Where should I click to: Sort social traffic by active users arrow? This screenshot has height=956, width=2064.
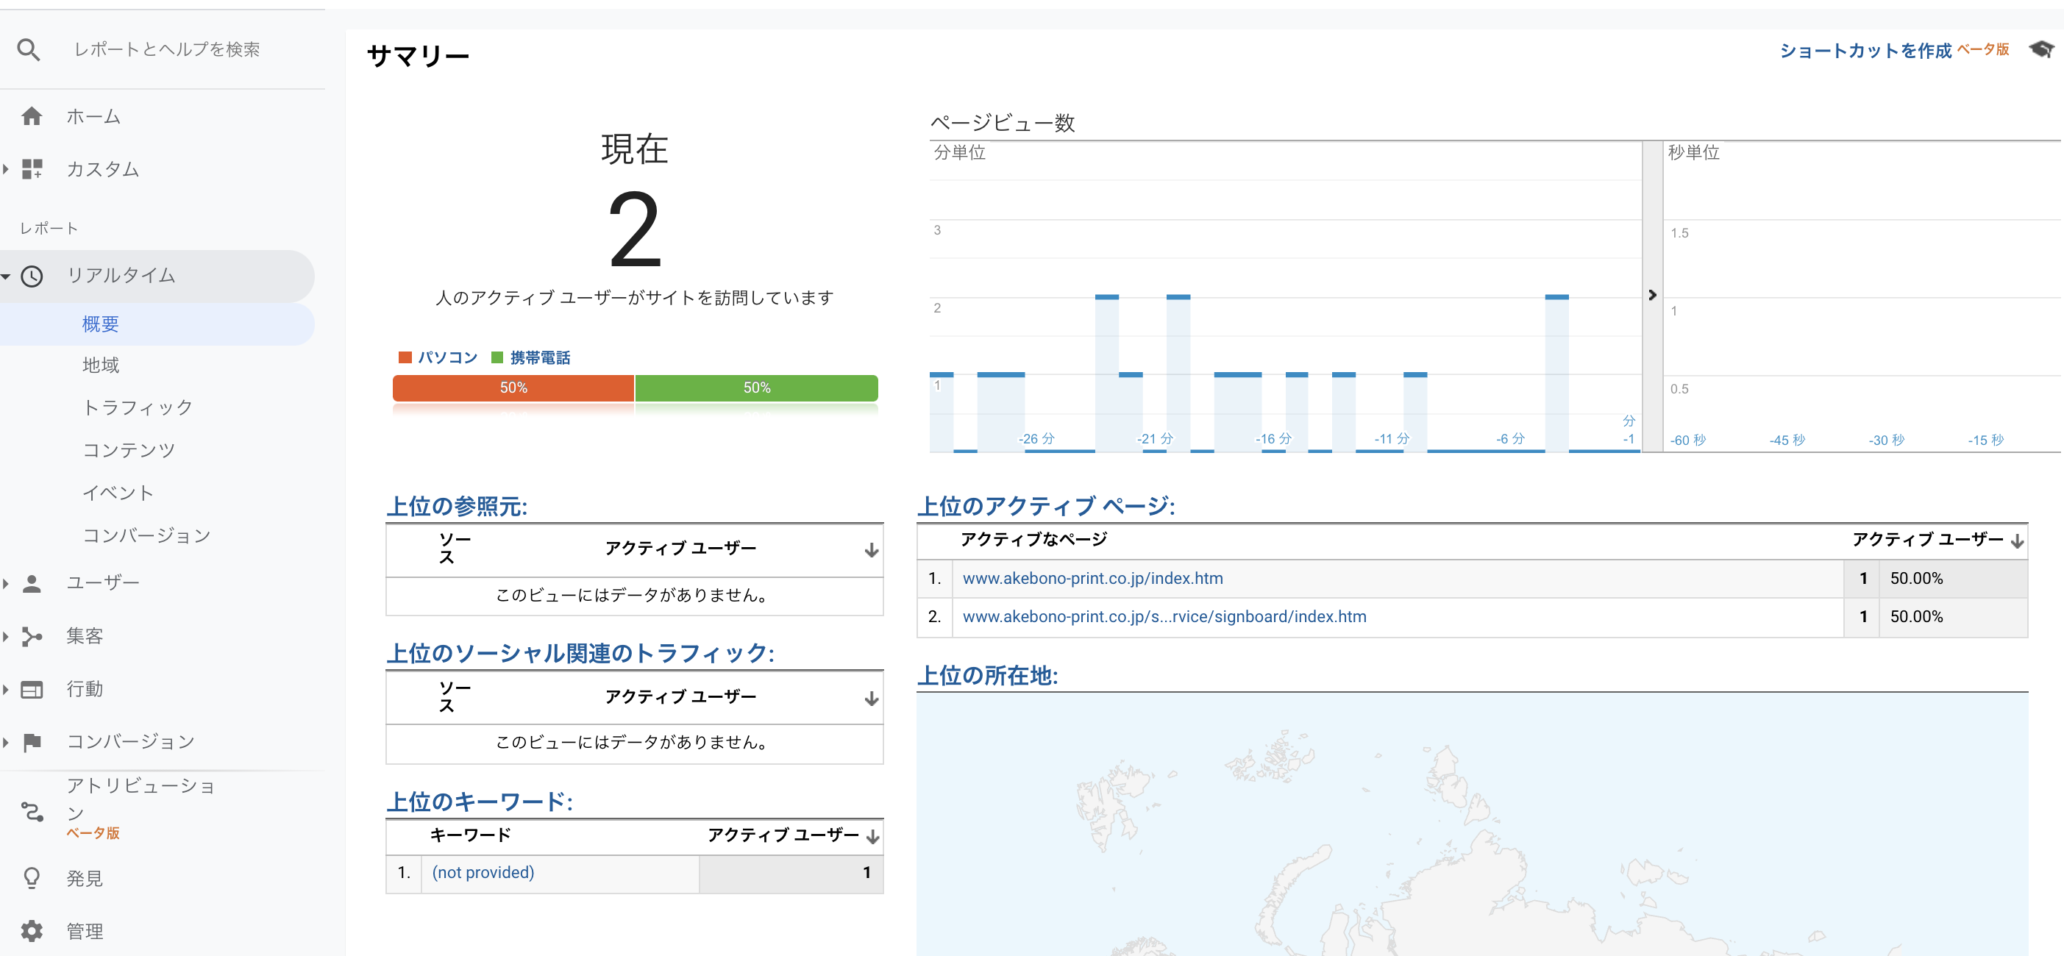tap(871, 699)
